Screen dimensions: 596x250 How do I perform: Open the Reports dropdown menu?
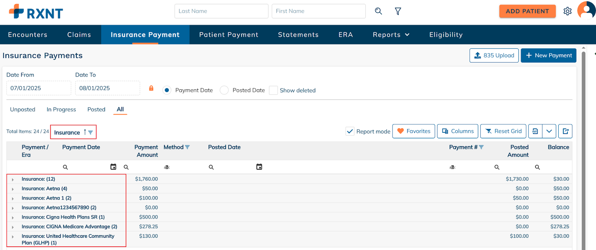(x=391, y=35)
